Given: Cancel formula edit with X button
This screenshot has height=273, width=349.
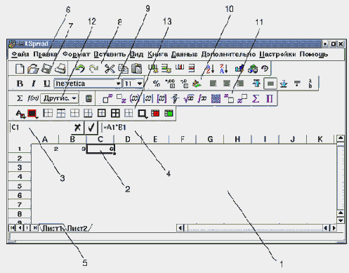Looking at the screenshot, I should pos(77,128).
